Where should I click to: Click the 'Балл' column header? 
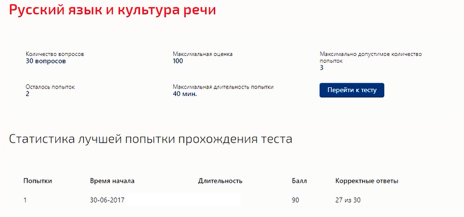point(299,181)
